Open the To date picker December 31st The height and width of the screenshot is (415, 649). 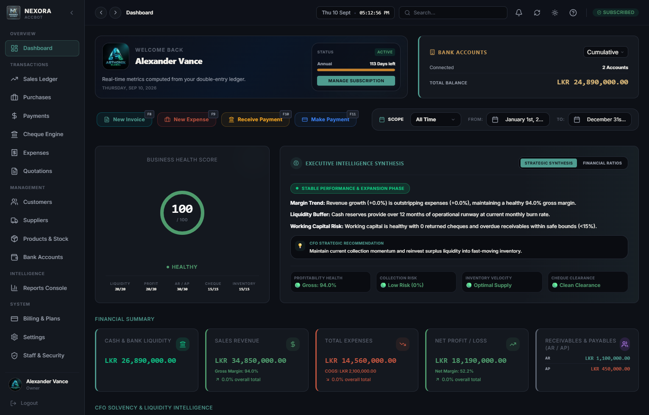tap(599, 120)
